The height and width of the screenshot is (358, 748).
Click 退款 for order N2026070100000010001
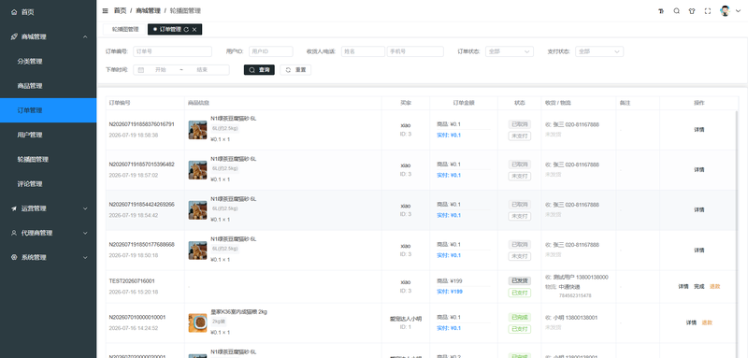point(707,322)
